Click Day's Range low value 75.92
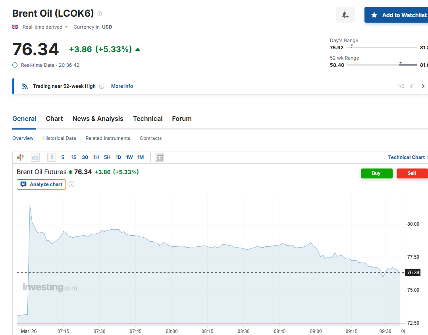428x335 pixels. pos(337,48)
